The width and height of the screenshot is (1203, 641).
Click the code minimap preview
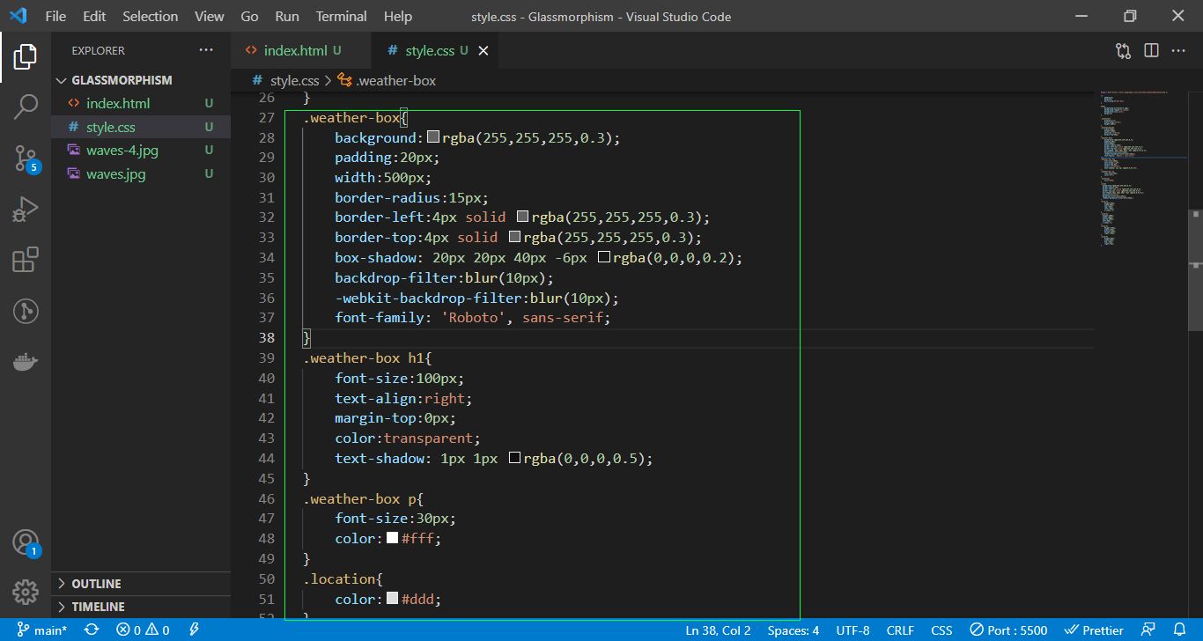[1142, 167]
